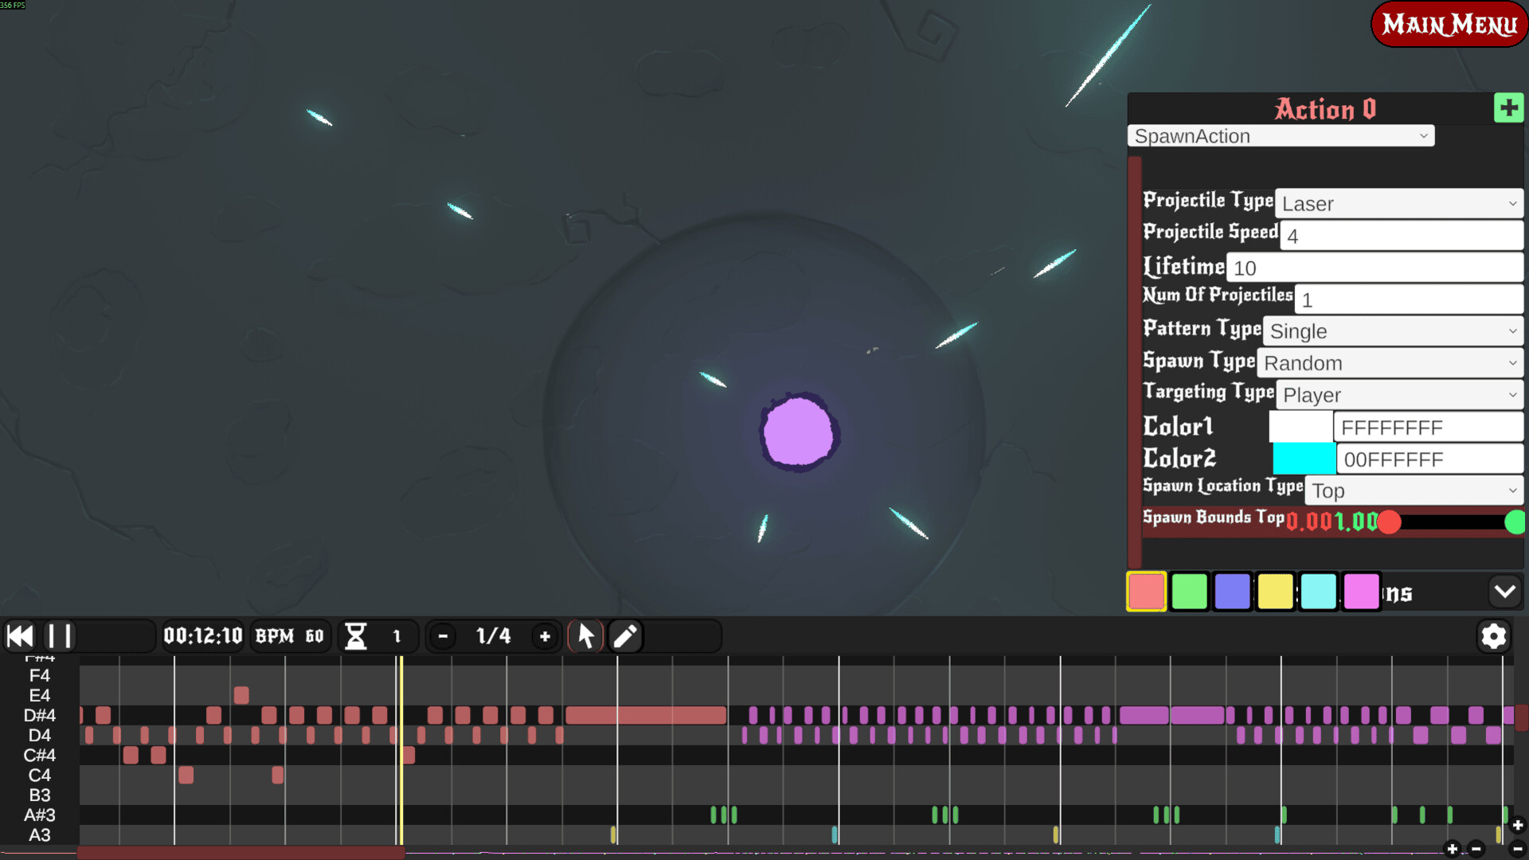Select the magenta track color swatch
Screen dimensions: 1529x860
[1360, 592]
